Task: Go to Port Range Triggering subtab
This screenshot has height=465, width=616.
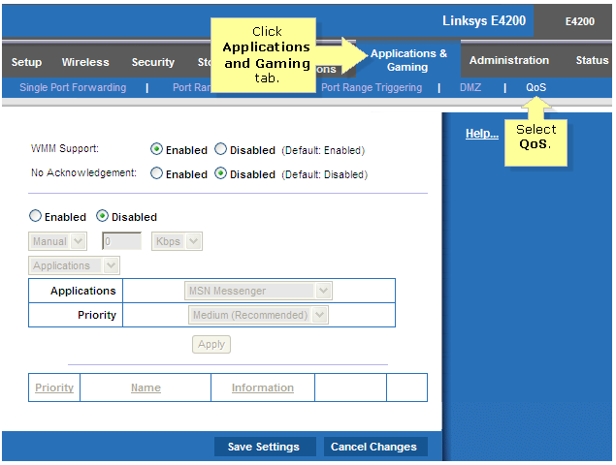Action: (372, 87)
